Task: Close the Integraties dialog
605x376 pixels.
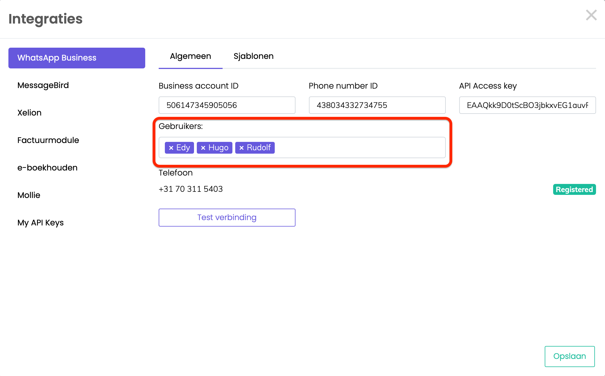Action: pyautogui.click(x=591, y=15)
